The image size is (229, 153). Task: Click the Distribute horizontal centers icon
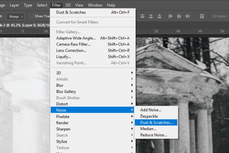tap(179, 16)
